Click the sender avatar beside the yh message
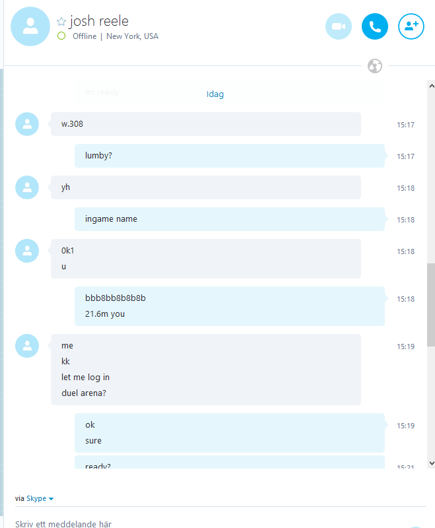This screenshot has height=528, width=435. (27, 187)
